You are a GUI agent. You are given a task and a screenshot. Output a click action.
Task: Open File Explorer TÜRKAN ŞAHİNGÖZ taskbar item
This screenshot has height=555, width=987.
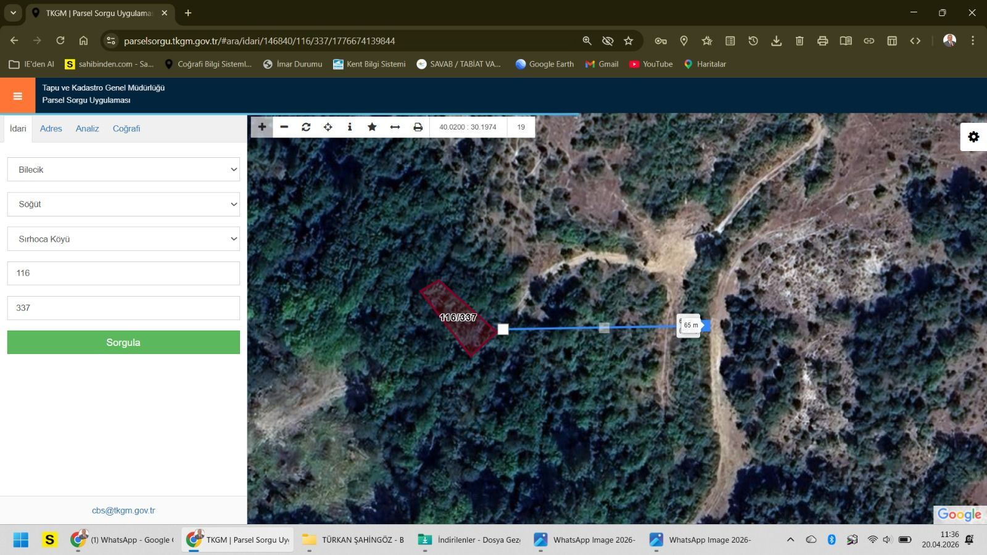[353, 540]
